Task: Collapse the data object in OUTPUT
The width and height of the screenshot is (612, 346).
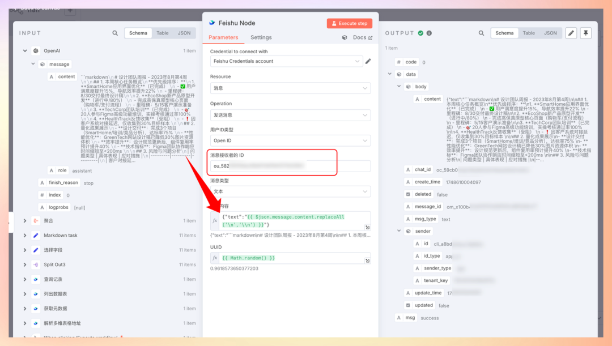Action: (x=389, y=74)
